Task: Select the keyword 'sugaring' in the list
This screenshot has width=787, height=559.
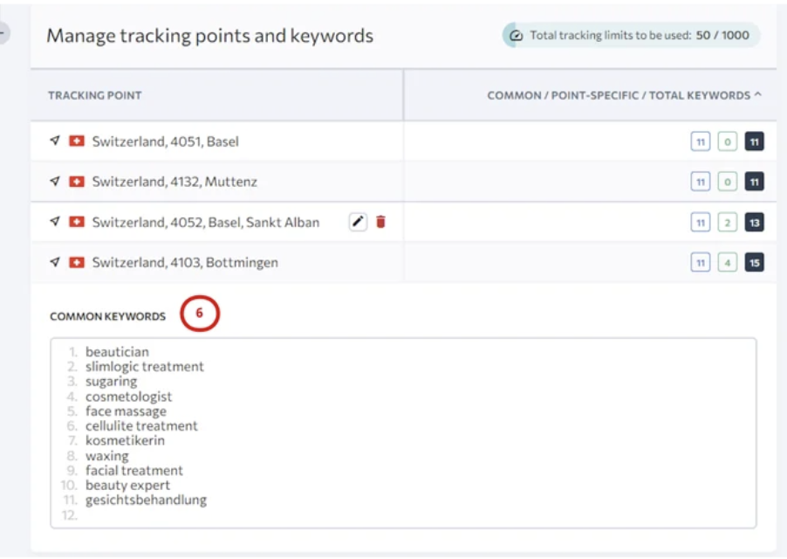Action: click(112, 381)
